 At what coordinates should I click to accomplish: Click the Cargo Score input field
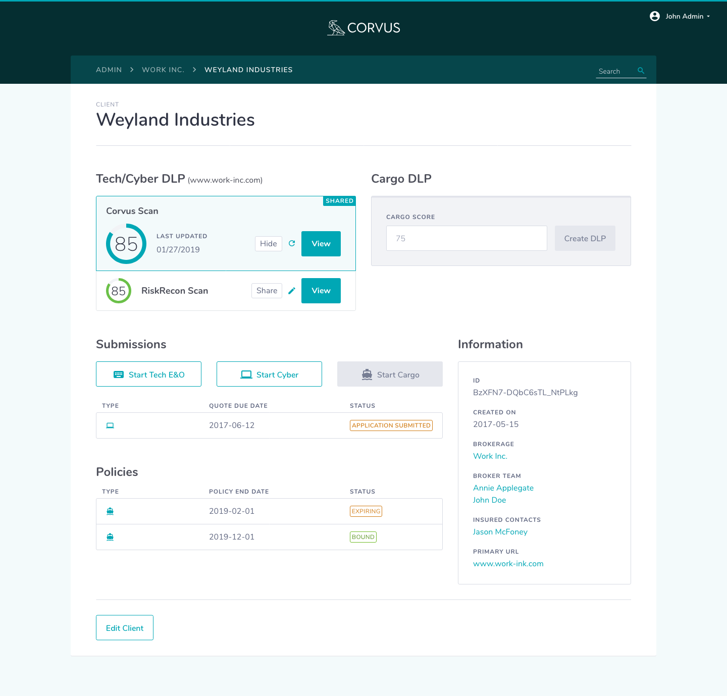pyautogui.click(x=466, y=238)
